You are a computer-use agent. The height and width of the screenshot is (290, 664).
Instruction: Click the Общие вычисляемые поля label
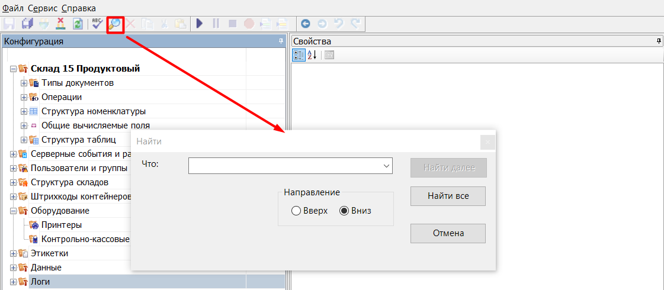pos(95,125)
